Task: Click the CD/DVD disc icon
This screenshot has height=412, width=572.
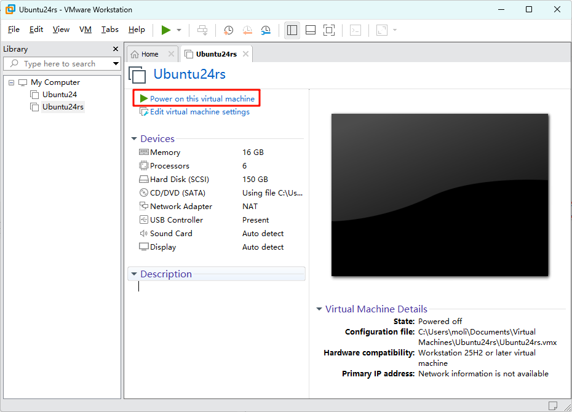Action: point(144,192)
